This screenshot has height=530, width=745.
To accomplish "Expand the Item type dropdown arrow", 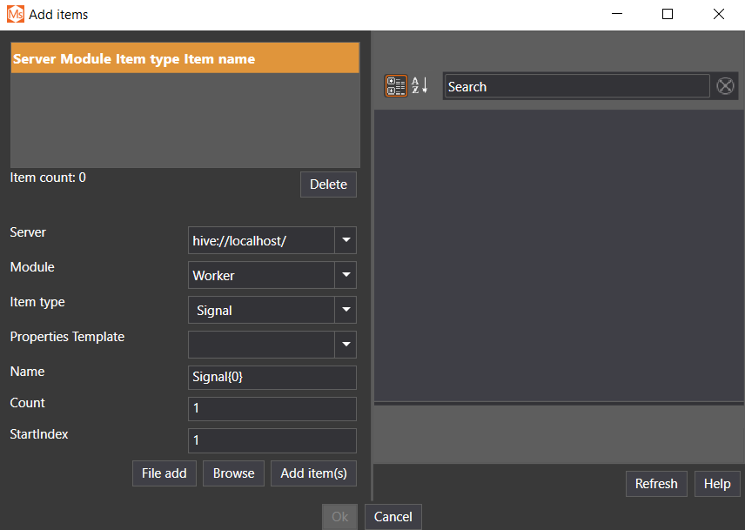I will [346, 310].
